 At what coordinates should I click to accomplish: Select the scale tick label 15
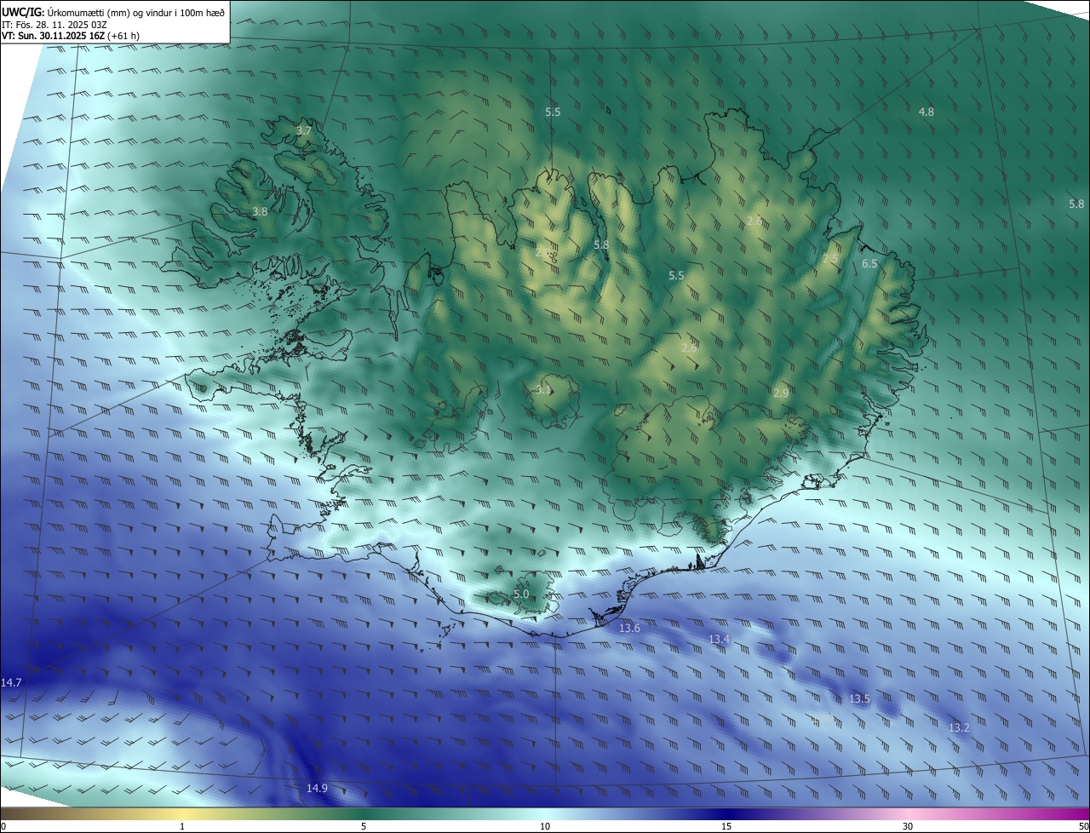[726, 827]
